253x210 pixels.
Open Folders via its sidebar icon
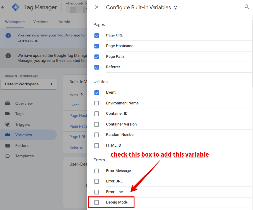pyautogui.click(x=8, y=146)
